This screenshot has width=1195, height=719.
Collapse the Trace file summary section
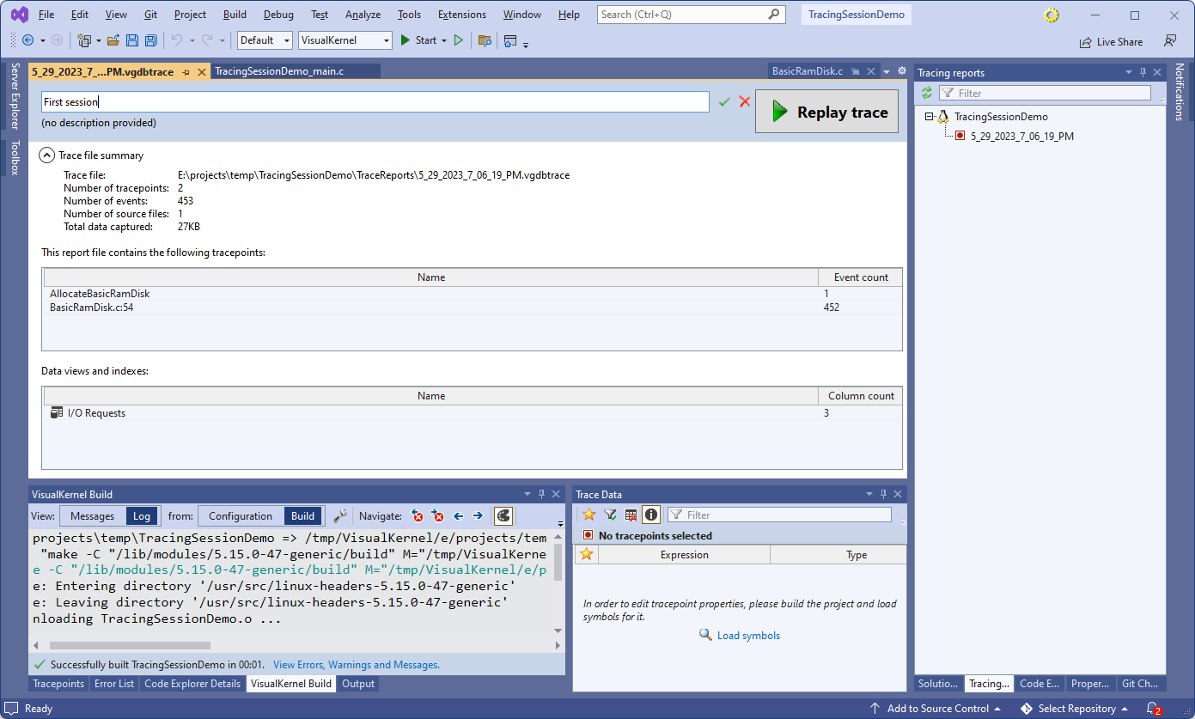click(47, 155)
